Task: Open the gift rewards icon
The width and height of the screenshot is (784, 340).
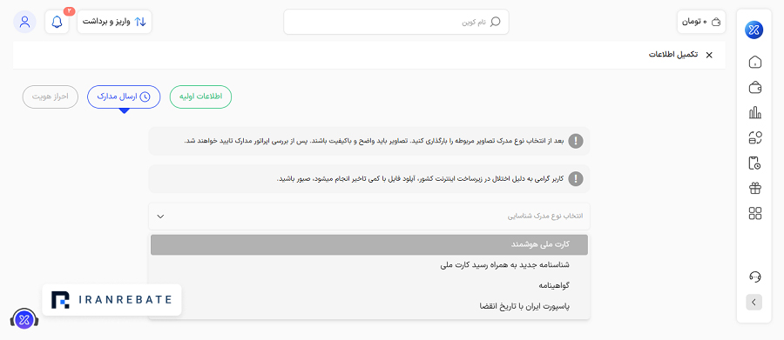Action: pyautogui.click(x=754, y=188)
